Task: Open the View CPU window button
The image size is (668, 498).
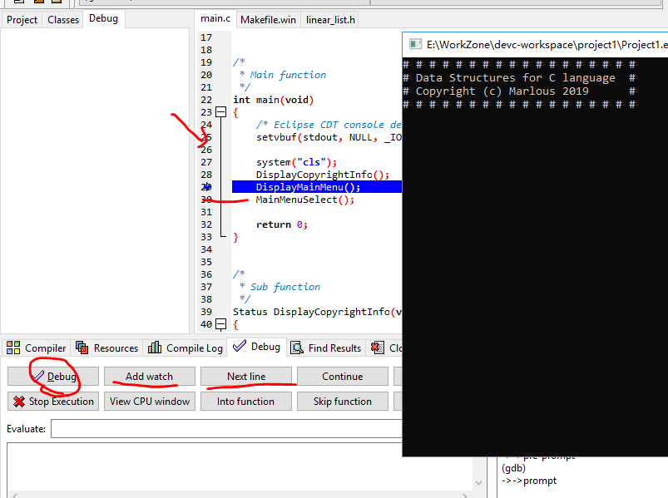Action: pyautogui.click(x=150, y=402)
